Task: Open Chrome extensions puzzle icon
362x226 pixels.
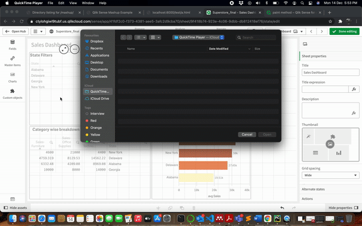Action: pyautogui.click(x=340, y=22)
